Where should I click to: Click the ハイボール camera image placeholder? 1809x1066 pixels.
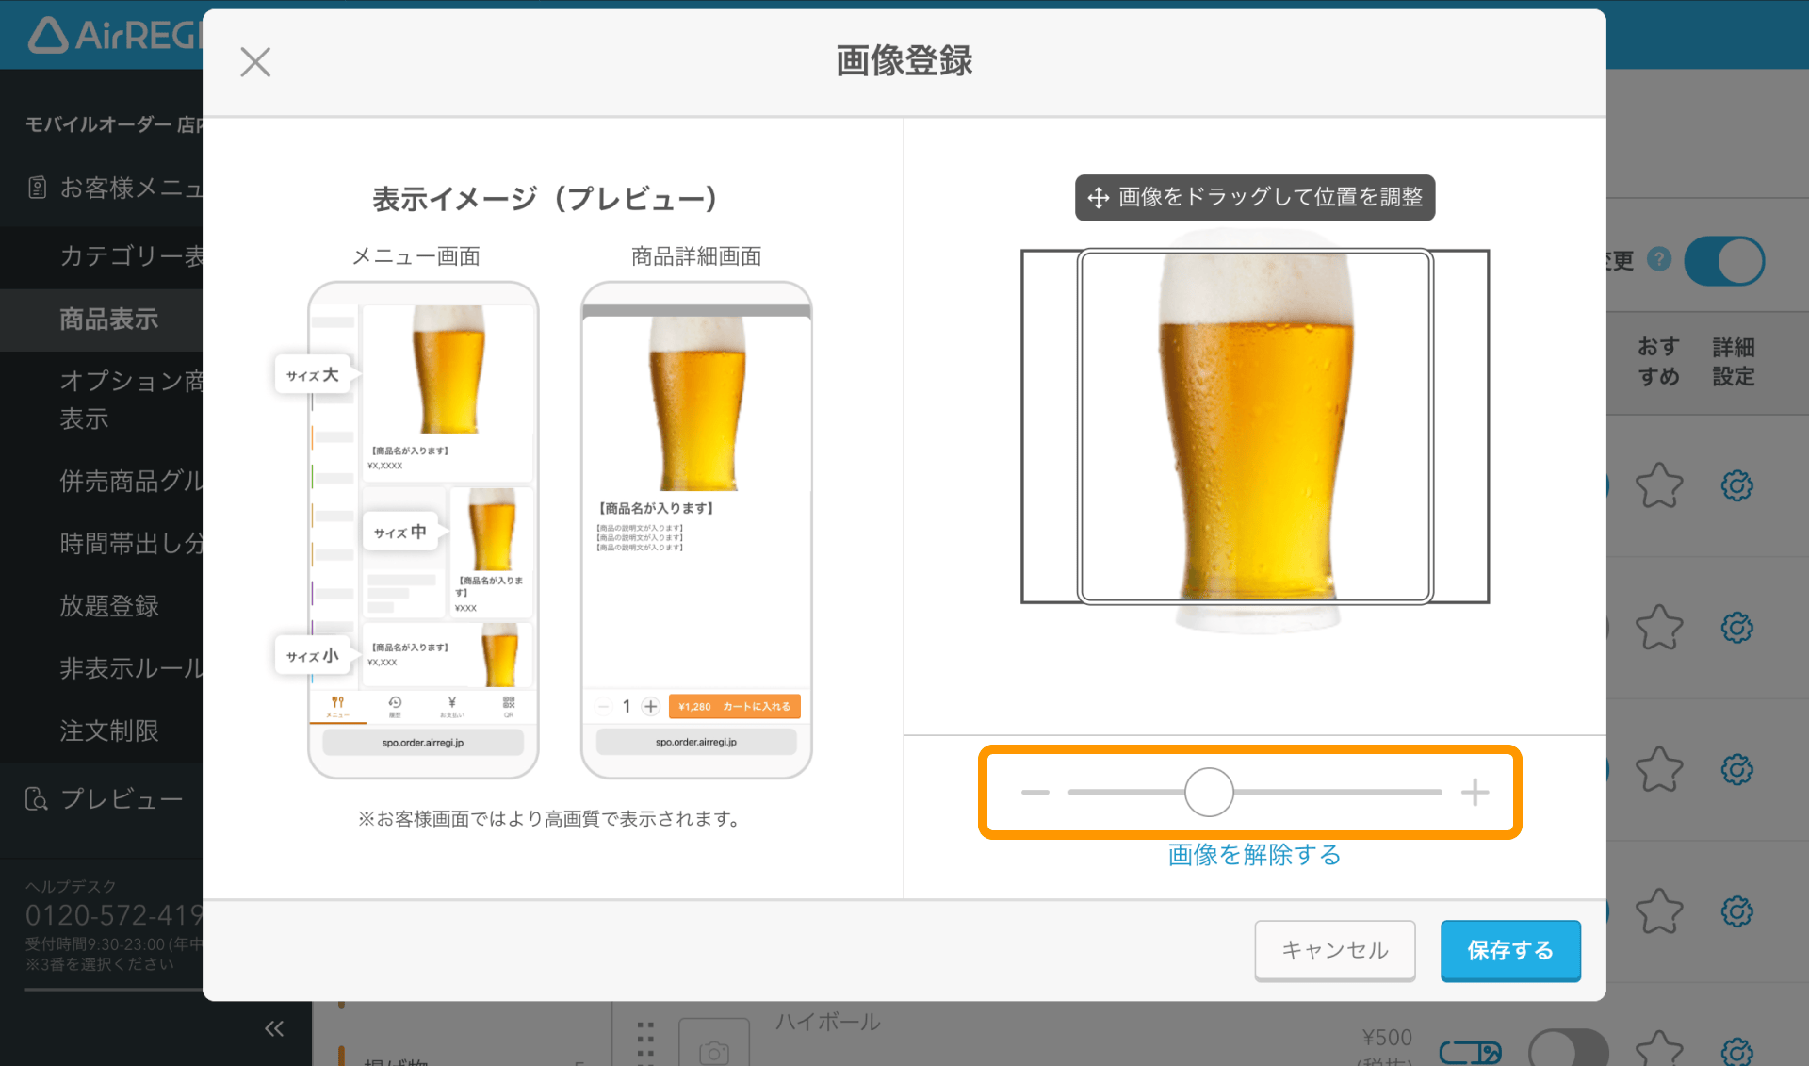click(x=714, y=1043)
